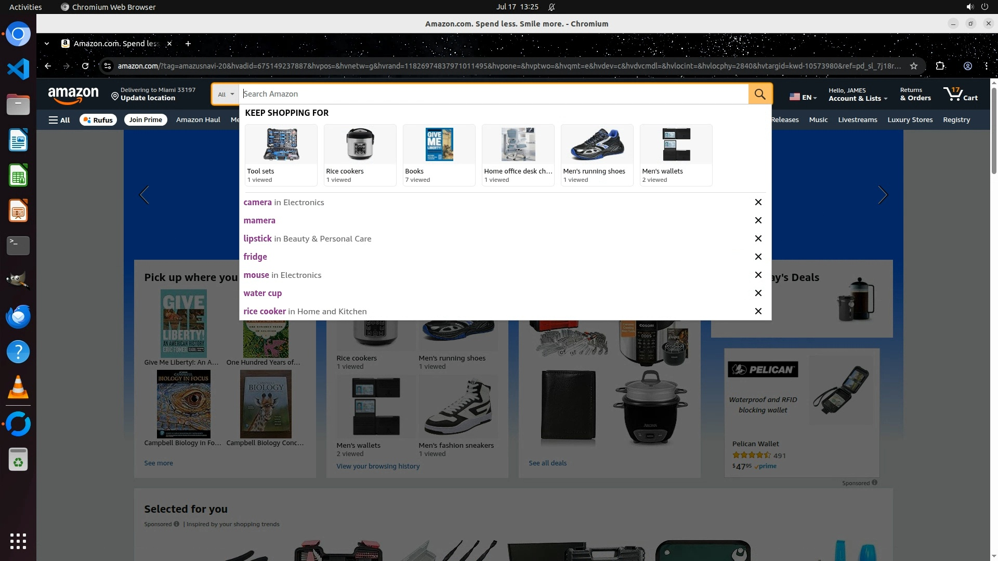Click the next carousel arrow
Image resolution: width=998 pixels, height=561 pixels.
(882, 195)
